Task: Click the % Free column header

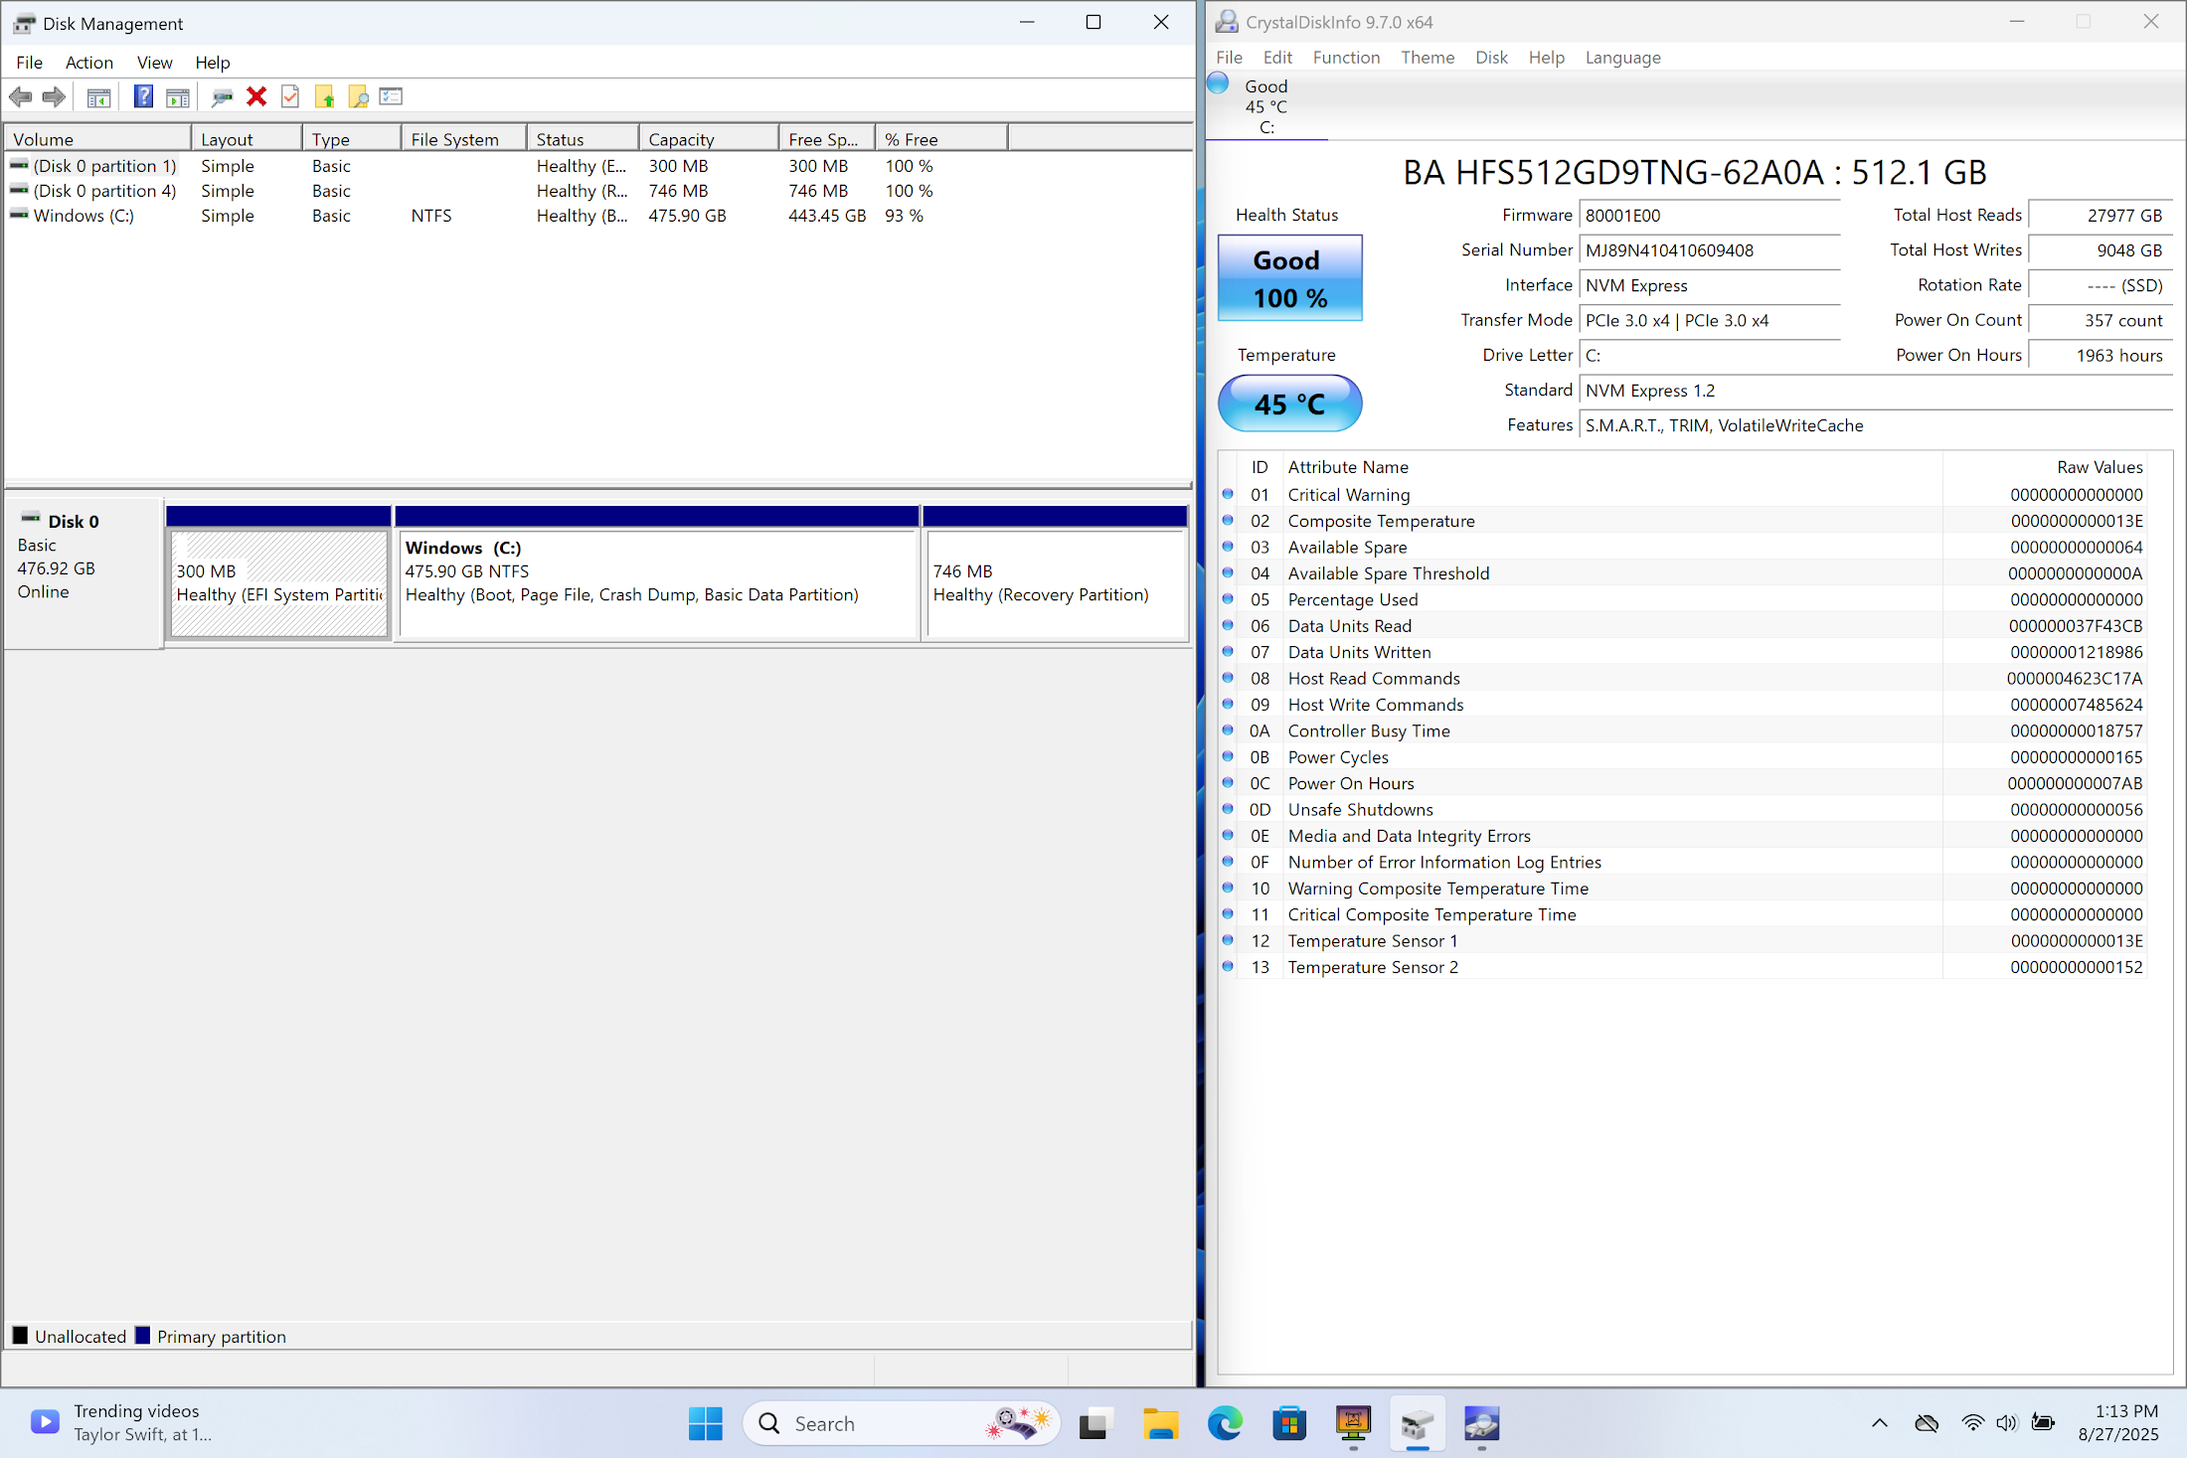Action: (940, 138)
